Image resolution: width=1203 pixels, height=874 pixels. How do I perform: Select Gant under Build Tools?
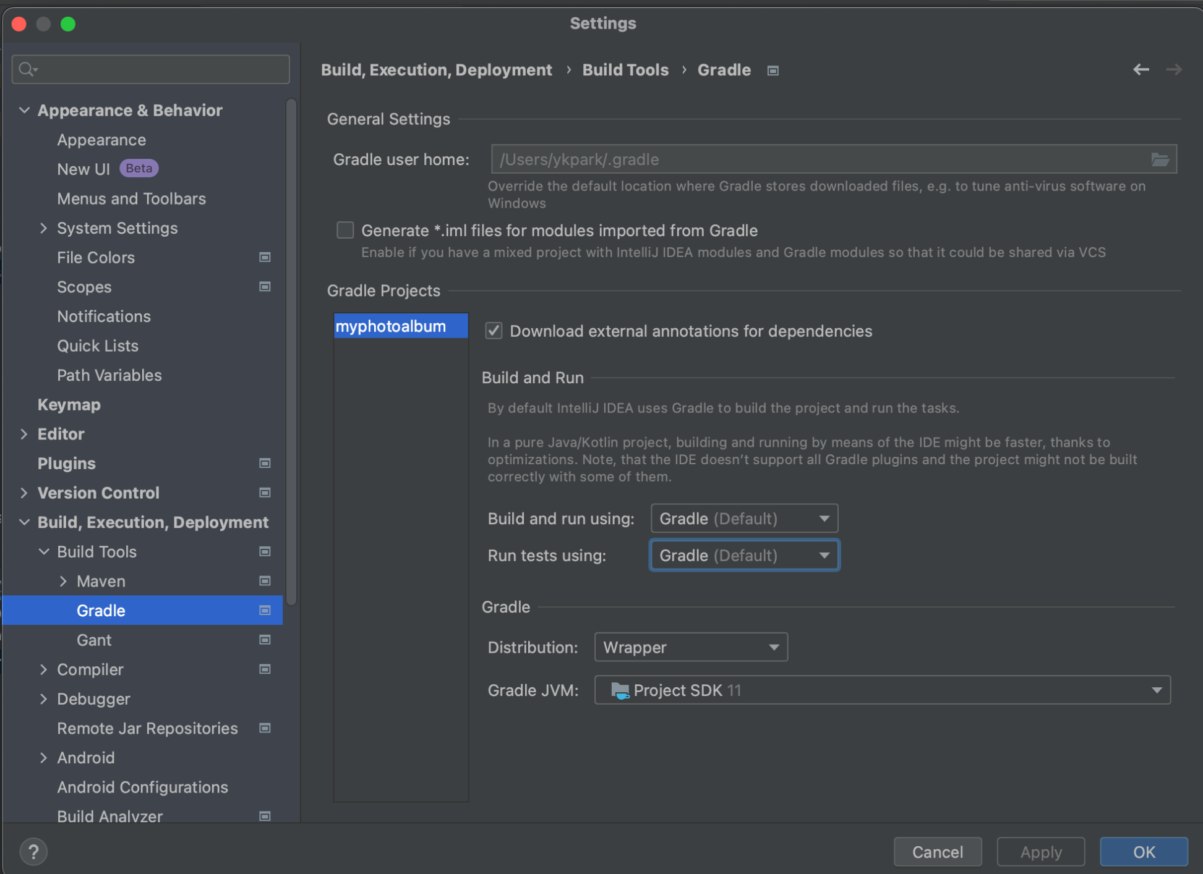tap(94, 640)
